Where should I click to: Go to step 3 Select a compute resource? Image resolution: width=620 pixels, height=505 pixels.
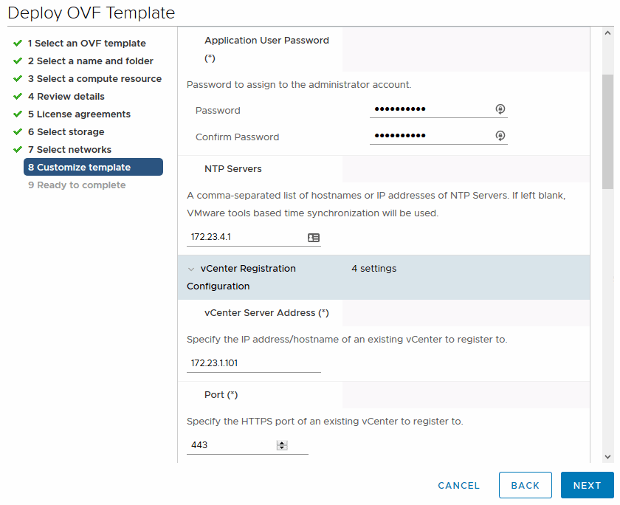(x=94, y=79)
